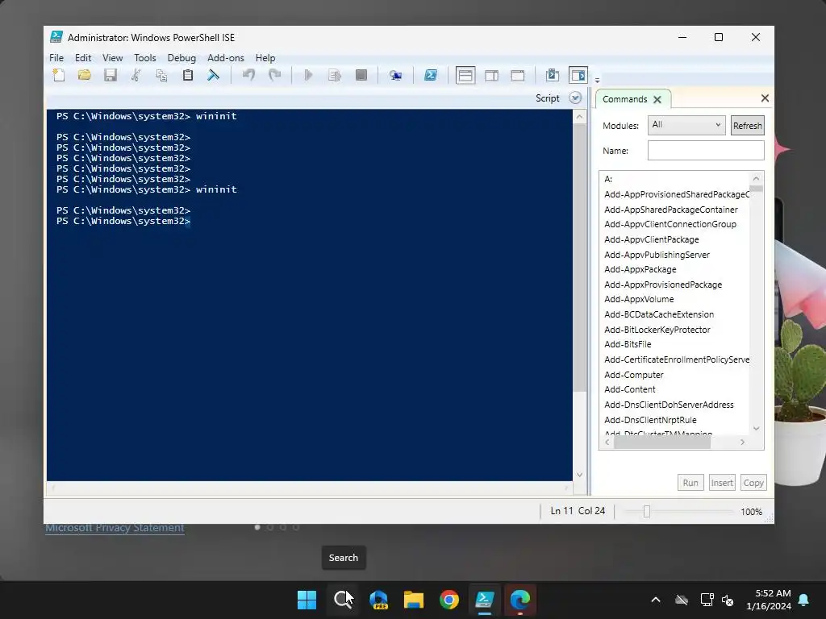Click the Cut scissors icon

click(x=136, y=75)
